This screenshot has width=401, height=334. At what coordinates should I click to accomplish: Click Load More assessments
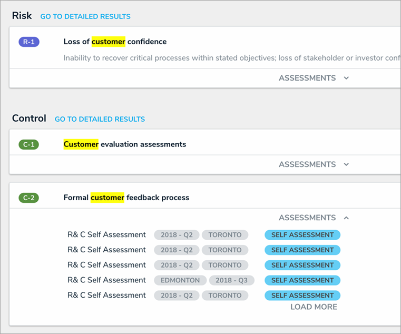pos(314,307)
